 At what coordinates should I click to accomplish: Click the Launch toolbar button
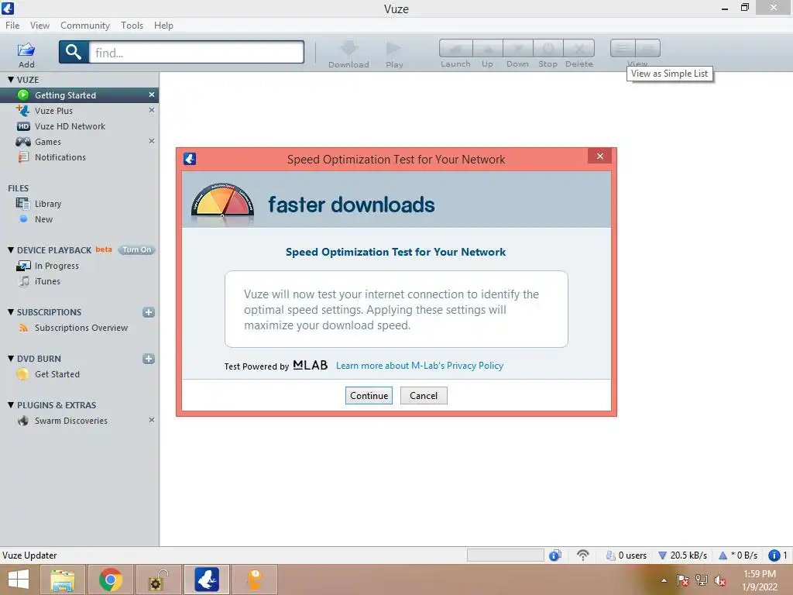[455, 49]
